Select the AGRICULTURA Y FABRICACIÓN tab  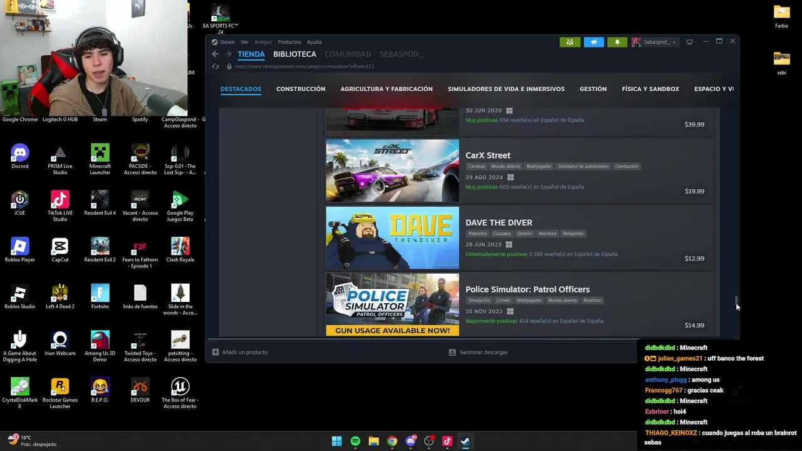[x=387, y=89]
